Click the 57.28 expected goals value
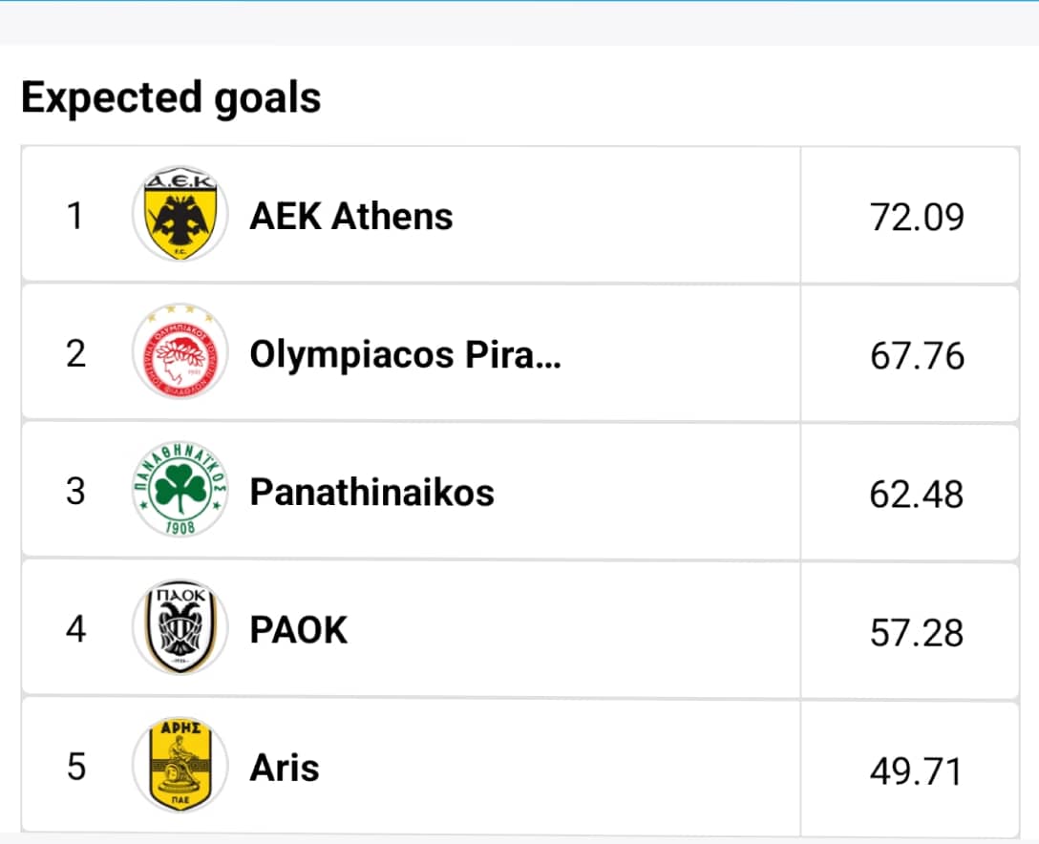Viewport: 1039px width, 844px height. click(x=917, y=633)
